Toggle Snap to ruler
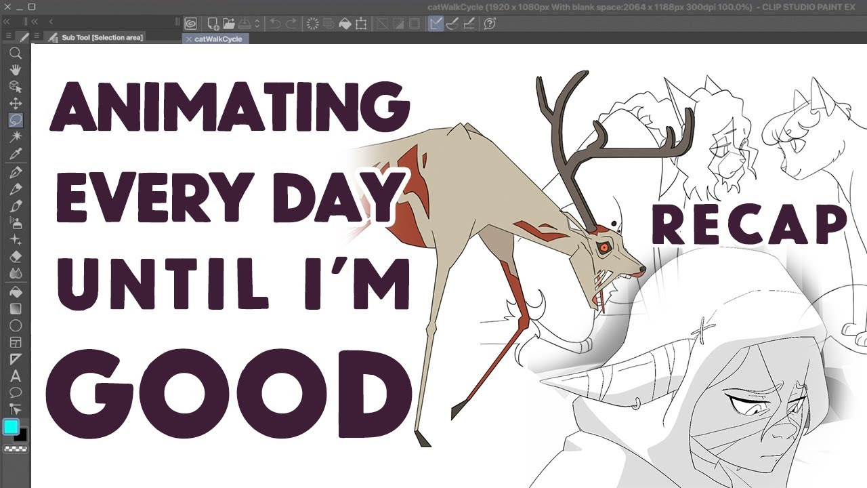The width and height of the screenshot is (867, 488). pyautogui.click(x=436, y=24)
